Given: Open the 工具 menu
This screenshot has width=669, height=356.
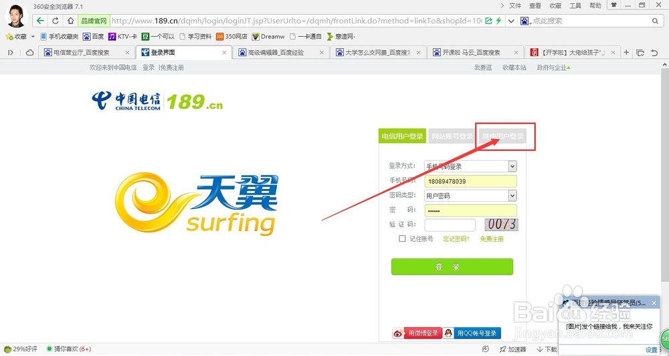Looking at the screenshot, I should 575,5.
